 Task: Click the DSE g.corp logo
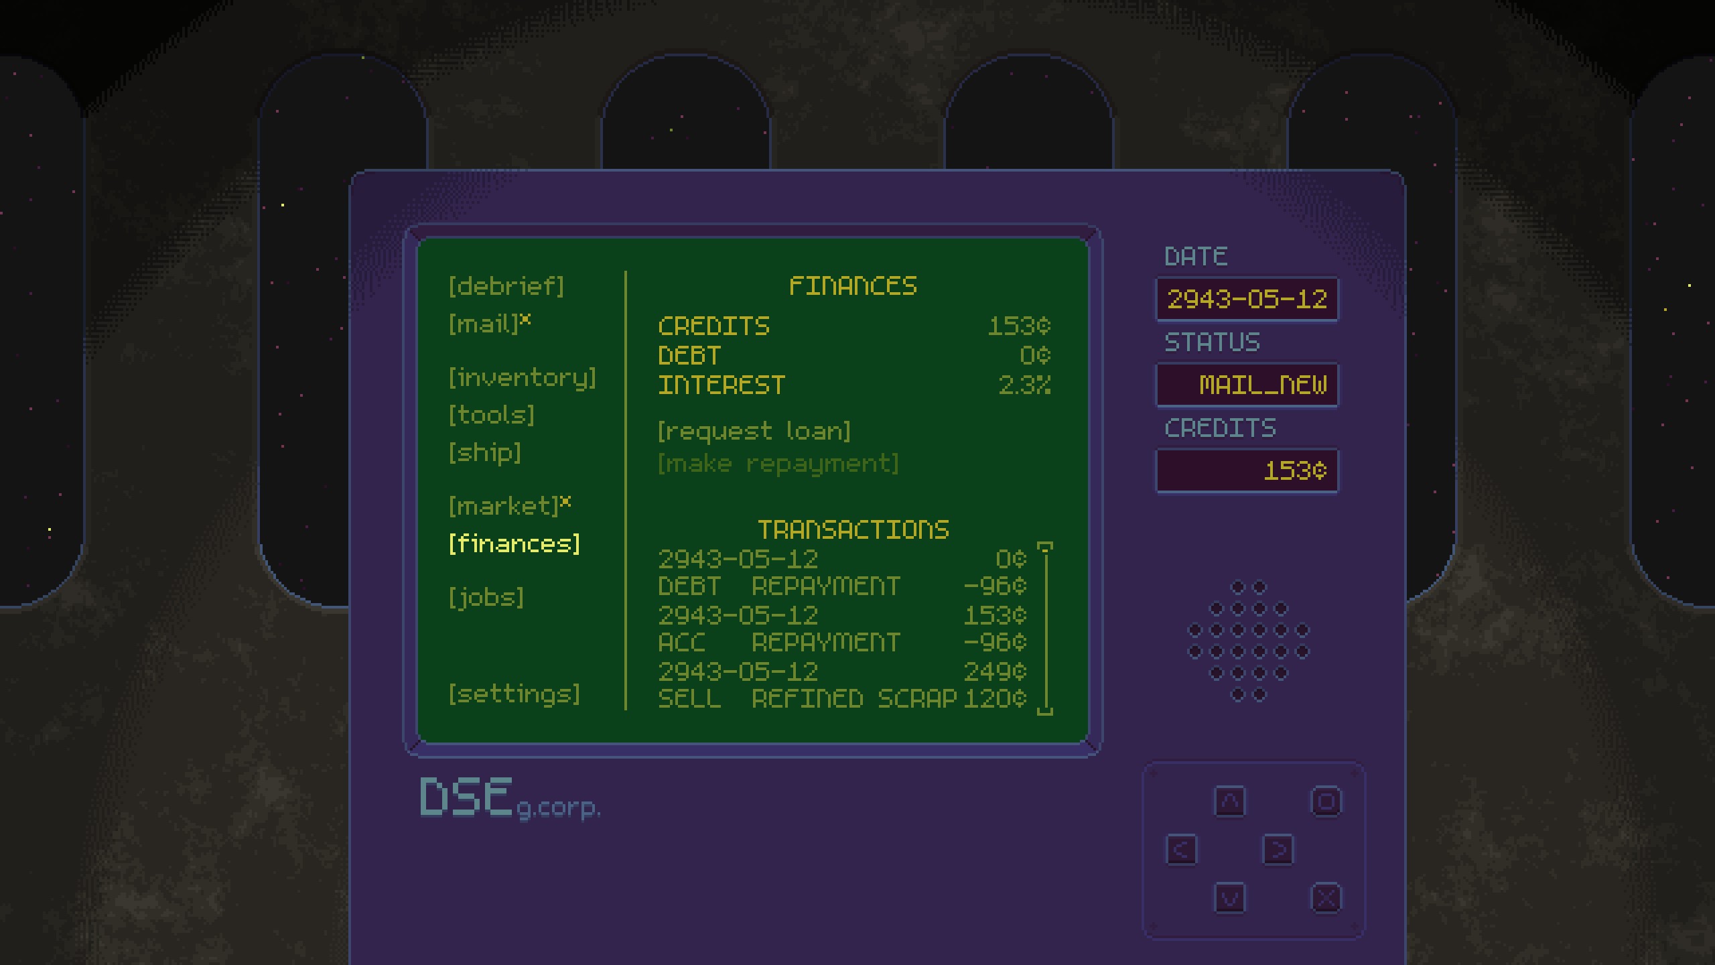click(510, 799)
